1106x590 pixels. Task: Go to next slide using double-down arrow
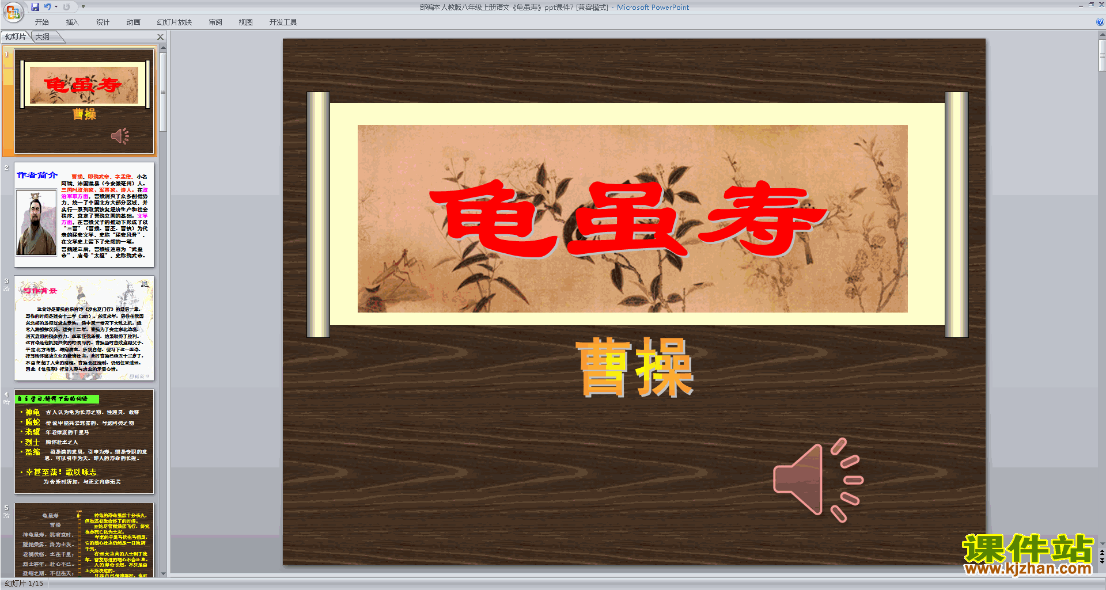pyautogui.click(x=1101, y=561)
